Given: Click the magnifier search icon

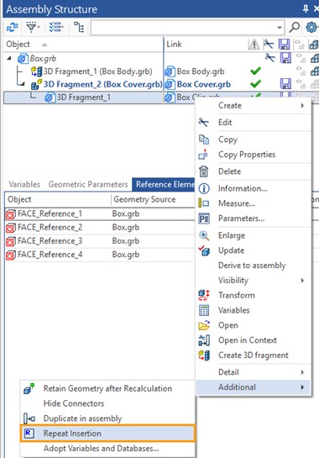Looking at the screenshot, I should point(294,28).
